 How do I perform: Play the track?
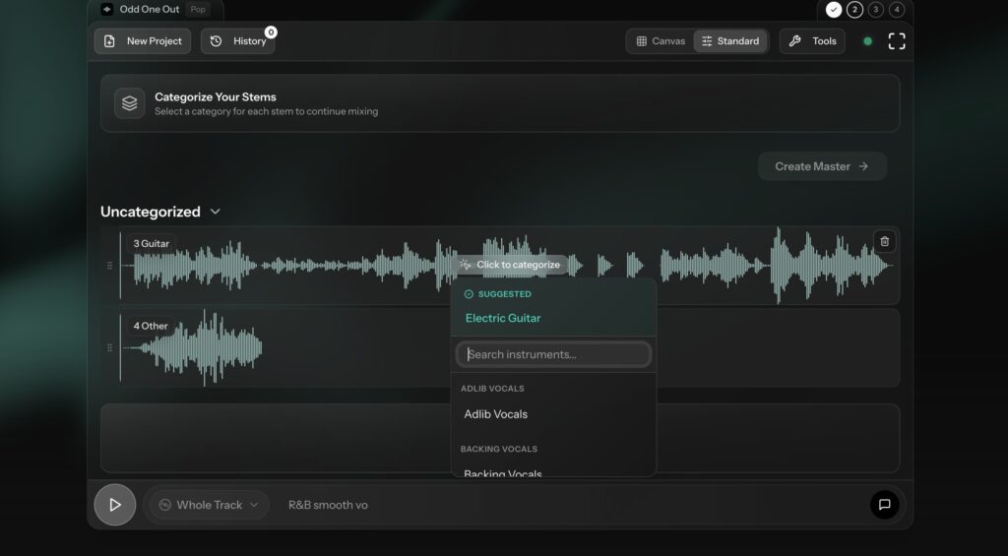[115, 505]
